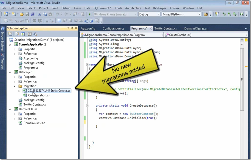Expand the 201202141741444_InitialCreate.cs node
Image resolution: width=251 pixels, height=160 pixels.
[x=19, y=91]
